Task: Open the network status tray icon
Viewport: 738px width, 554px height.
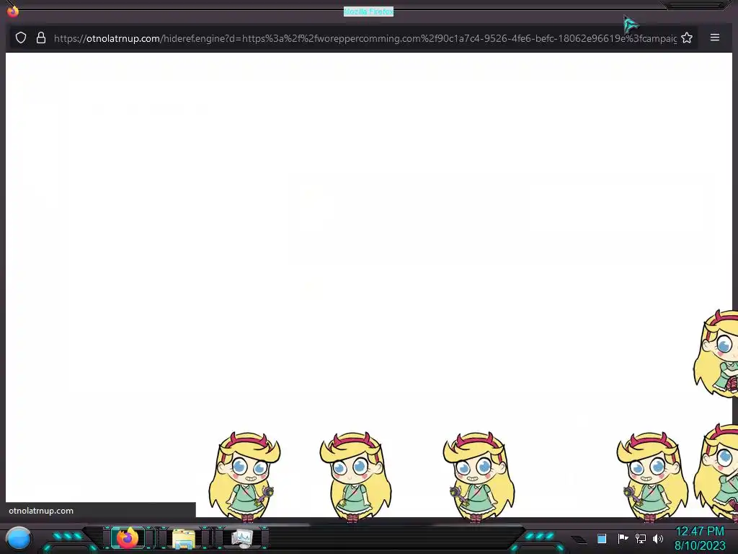Action: click(x=641, y=538)
